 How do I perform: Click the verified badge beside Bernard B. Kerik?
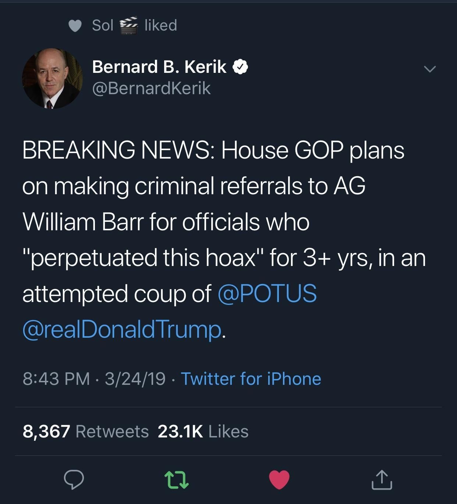(x=240, y=67)
